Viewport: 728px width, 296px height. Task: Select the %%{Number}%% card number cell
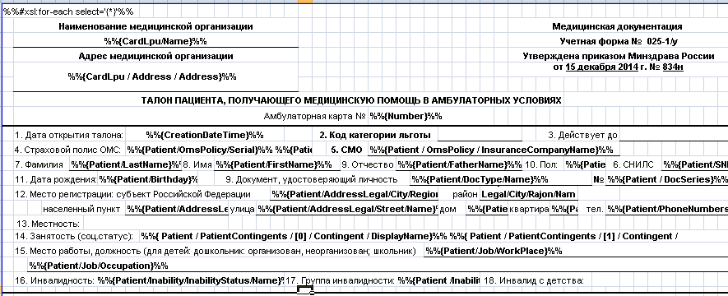[x=406, y=116]
